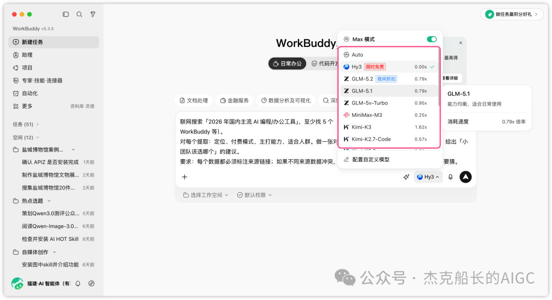Toggle the sidebar panel icon
Image resolution: width=552 pixels, height=300 pixels.
point(65,14)
